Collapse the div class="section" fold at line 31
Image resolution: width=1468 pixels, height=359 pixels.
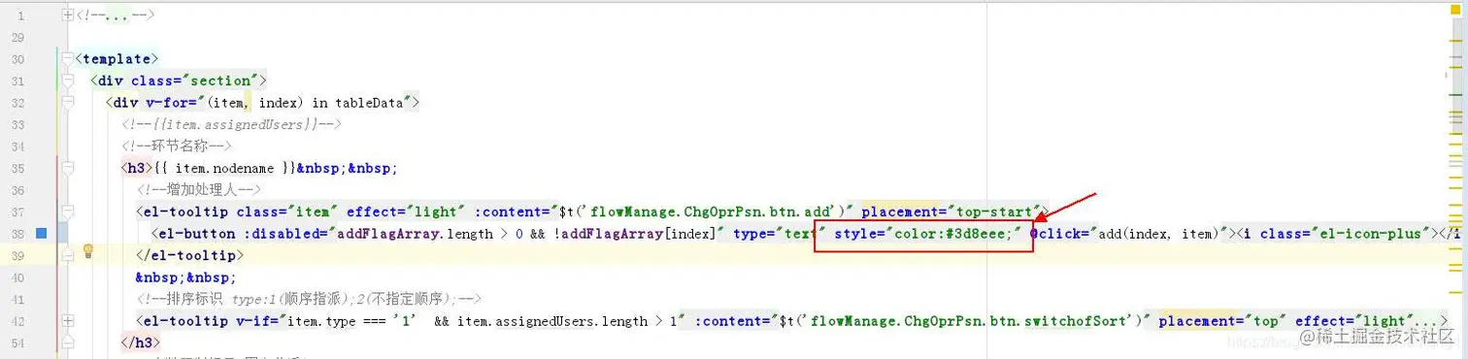[68, 81]
